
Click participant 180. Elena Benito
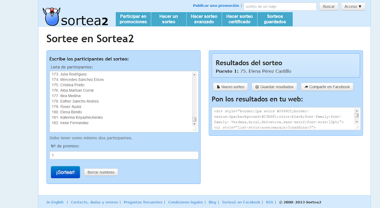[x=67, y=112]
